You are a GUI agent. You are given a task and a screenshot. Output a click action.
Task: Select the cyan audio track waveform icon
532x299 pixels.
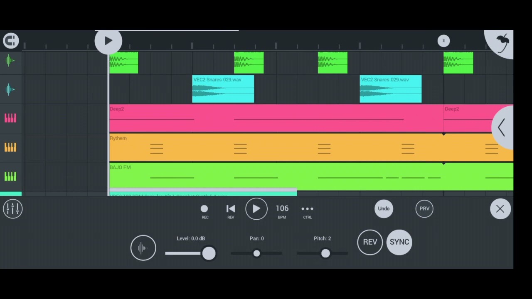click(10, 89)
